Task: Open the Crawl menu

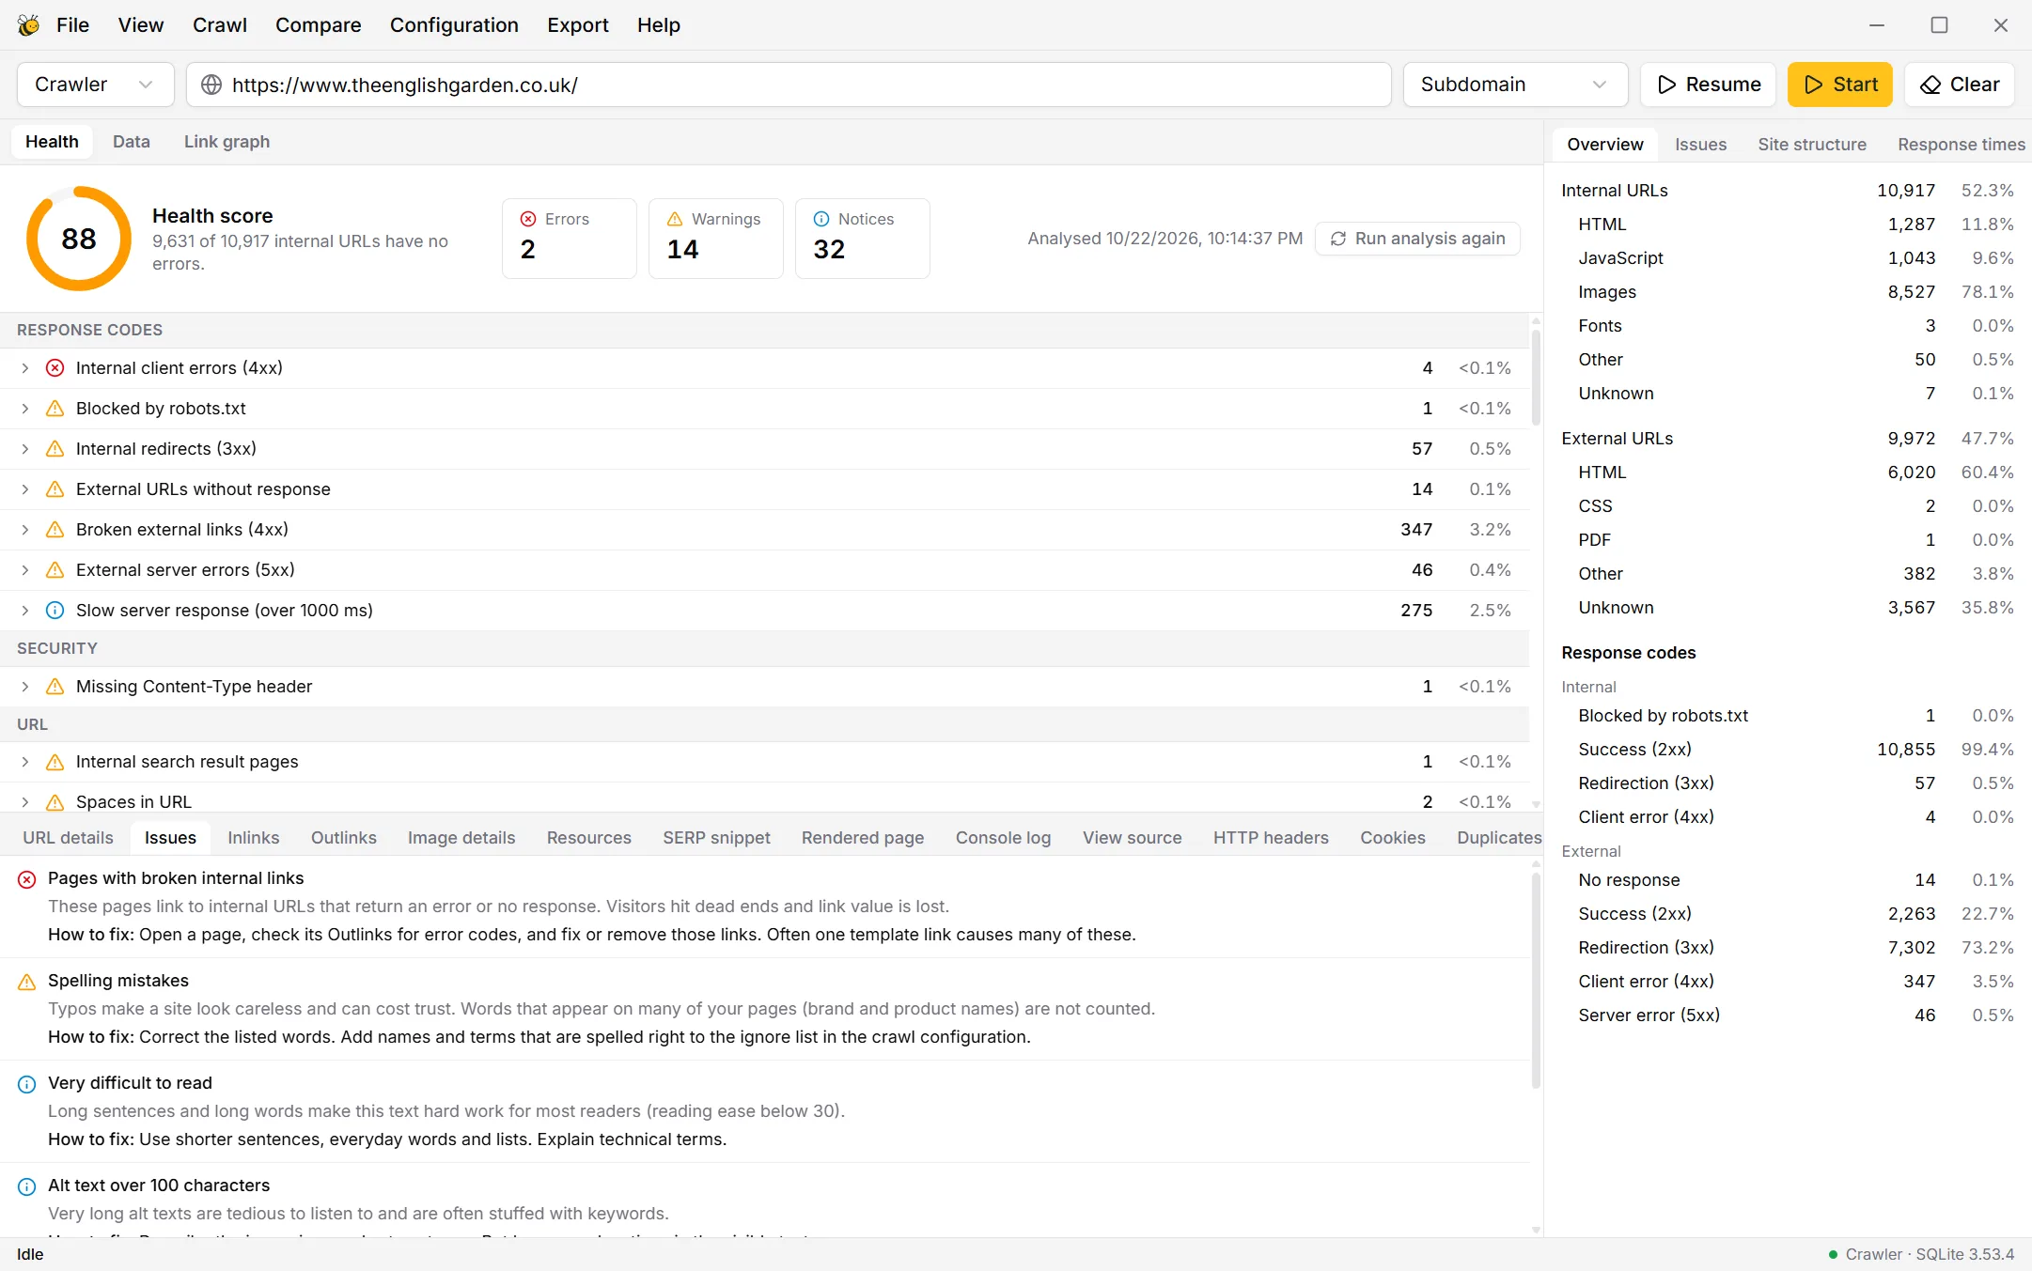Action: (220, 25)
